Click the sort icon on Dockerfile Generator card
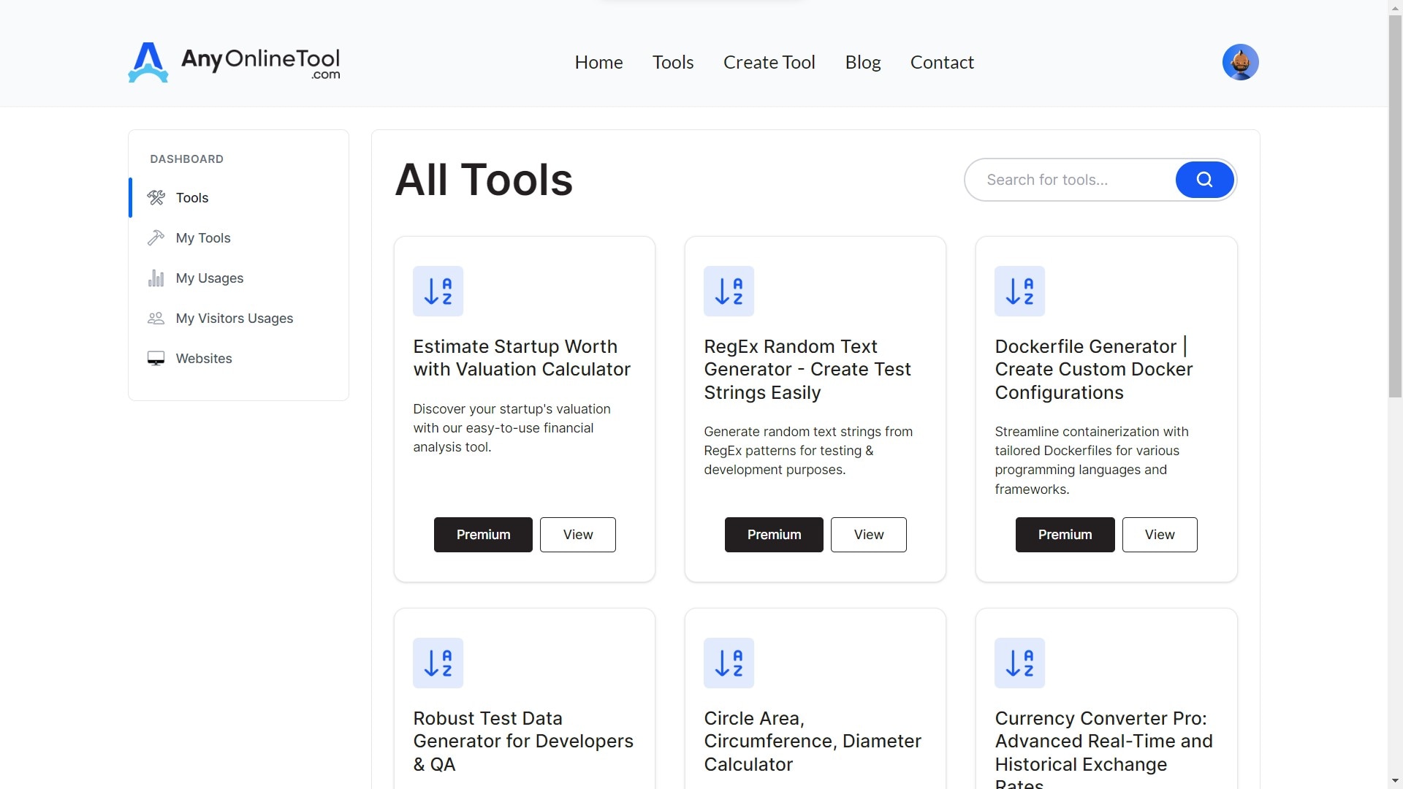This screenshot has height=789, width=1403. pos(1019,291)
